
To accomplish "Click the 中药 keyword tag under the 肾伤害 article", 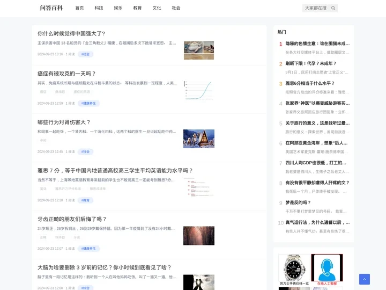I will coord(43,140).
